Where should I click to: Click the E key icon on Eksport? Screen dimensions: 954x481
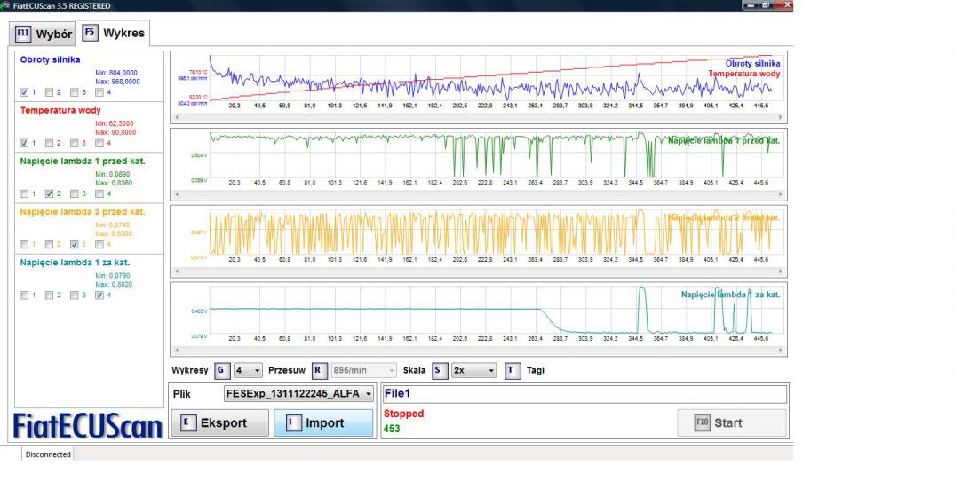tap(186, 422)
